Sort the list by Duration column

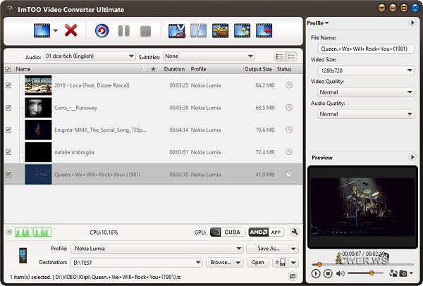[x=174, y=69]
